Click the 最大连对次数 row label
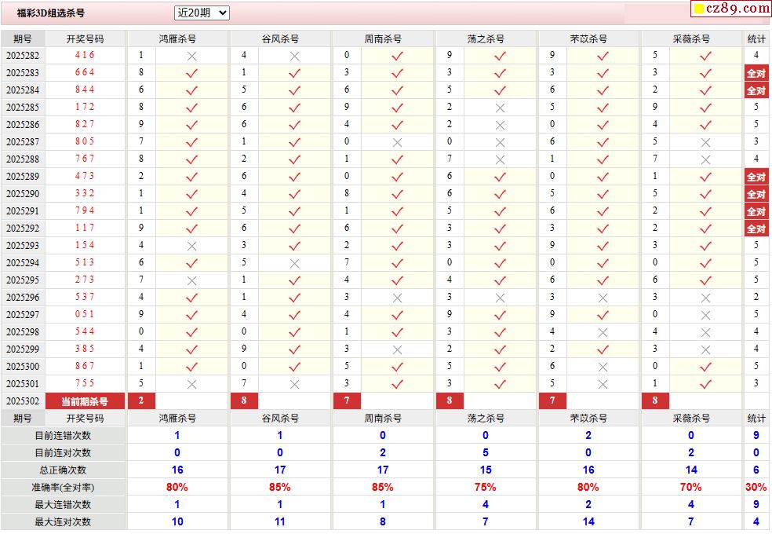Viewport: 772px width, 534px height. 63,521
